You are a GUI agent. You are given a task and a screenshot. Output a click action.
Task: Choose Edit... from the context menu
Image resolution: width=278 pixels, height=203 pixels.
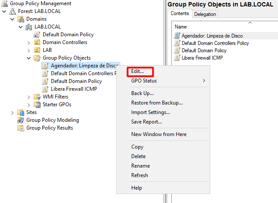pyautogui.click(x=138, y=71)
